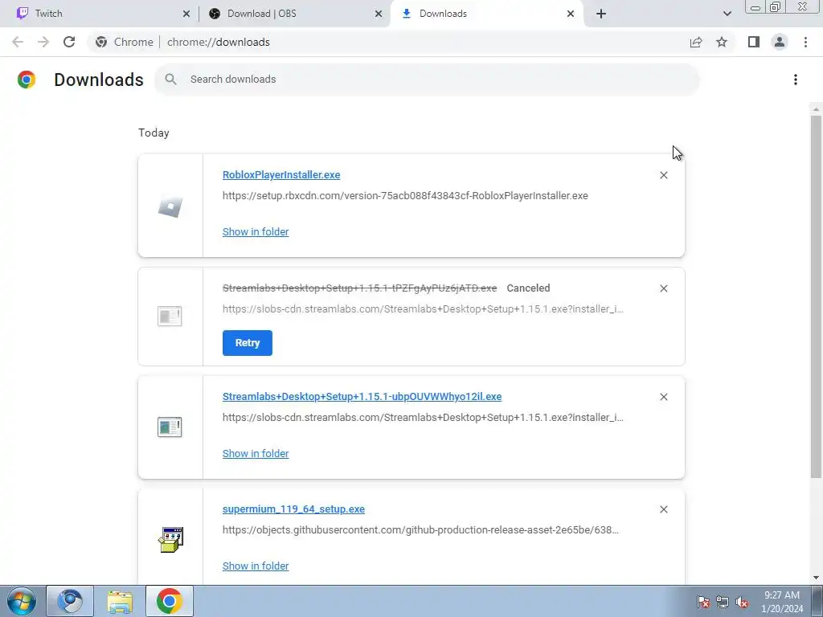Image resolution: width=823 pixels, height=617 pixels.
Task: Show supermium_119_64_setup.exe in folder
Action: pyautogui.click(x=256, y=566)
